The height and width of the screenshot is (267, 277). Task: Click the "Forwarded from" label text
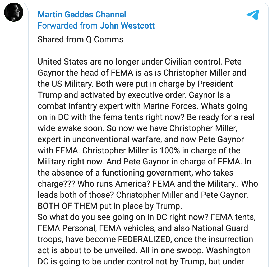68,26
